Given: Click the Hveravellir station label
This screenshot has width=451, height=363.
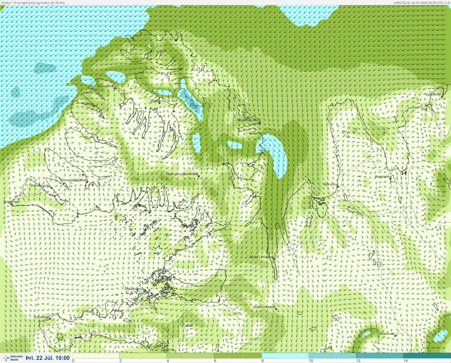Looking at the screenshot, I should tap(387, 333).
